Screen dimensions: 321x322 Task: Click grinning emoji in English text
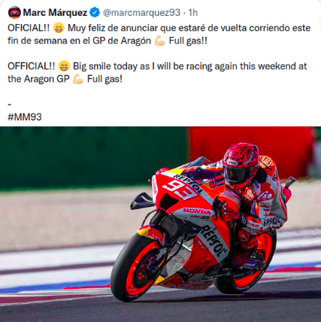tap(64, 67)
